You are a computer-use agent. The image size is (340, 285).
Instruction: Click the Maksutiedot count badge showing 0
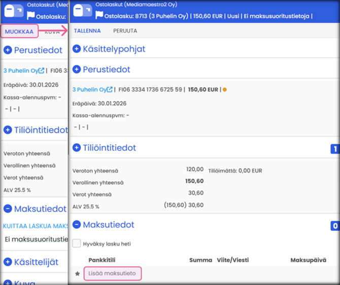(334, 226)
